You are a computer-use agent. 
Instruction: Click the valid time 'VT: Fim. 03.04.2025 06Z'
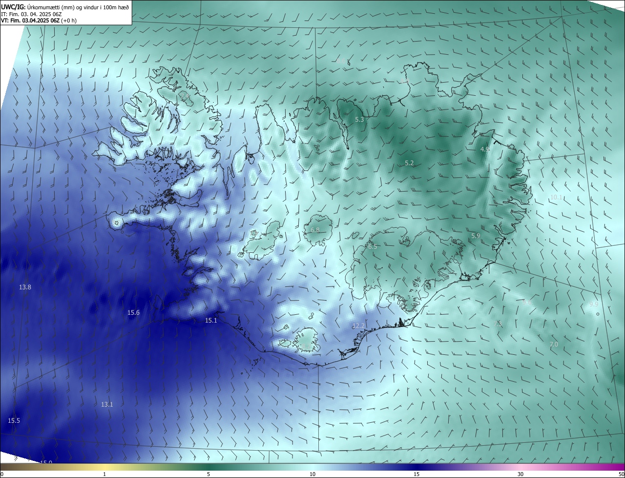(x=30, y=21)
